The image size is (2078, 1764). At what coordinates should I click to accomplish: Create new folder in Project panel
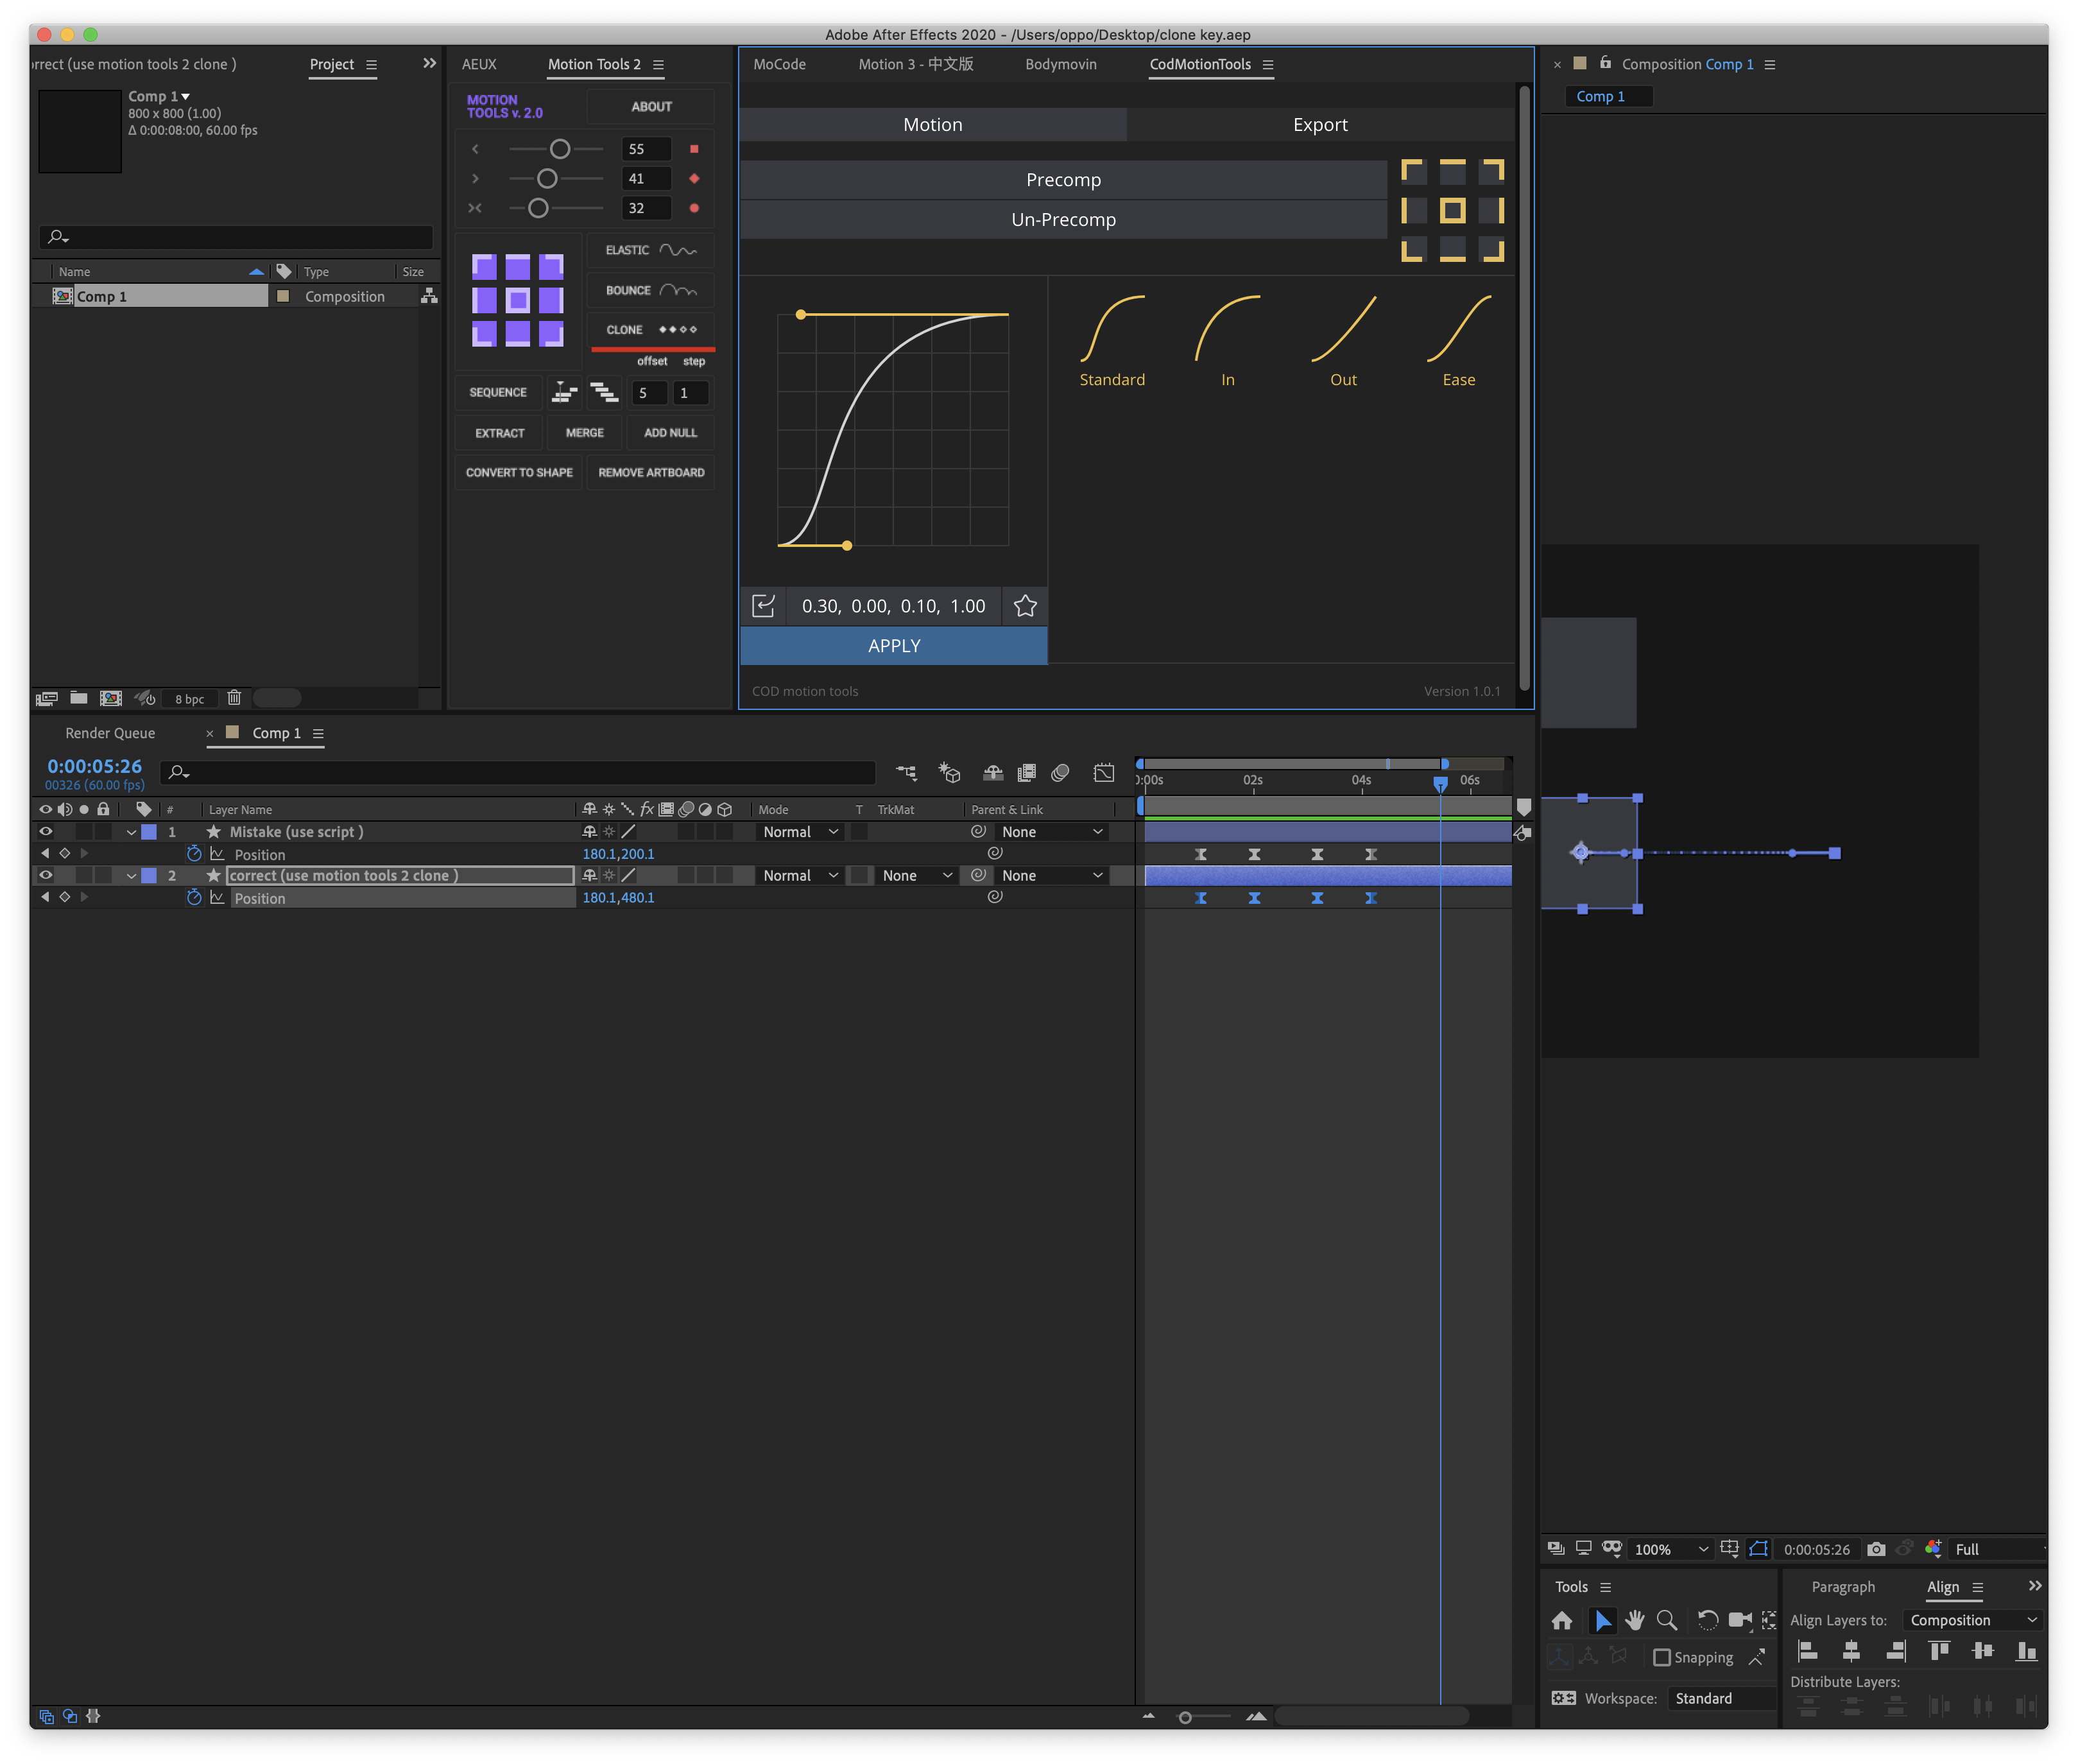click(79, 698)
